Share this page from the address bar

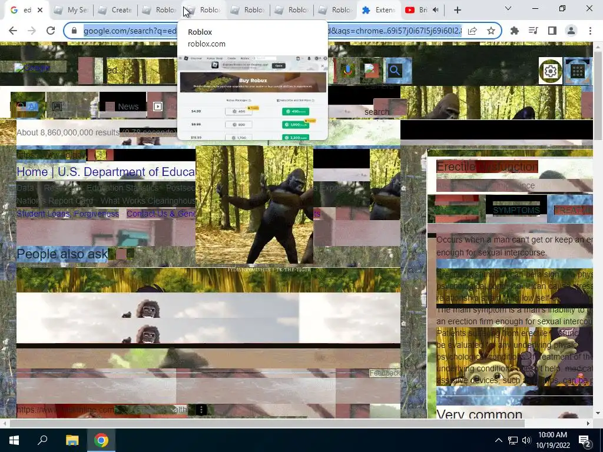(472, 31)
